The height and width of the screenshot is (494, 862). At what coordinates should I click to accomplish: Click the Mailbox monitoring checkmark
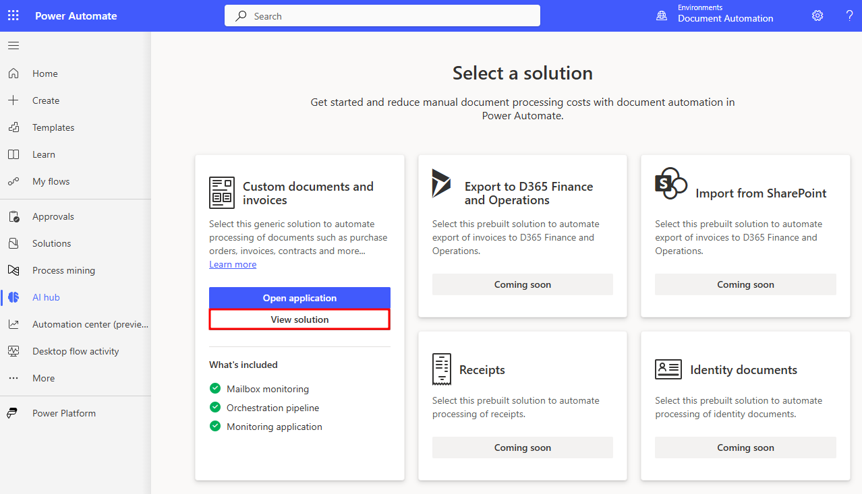(215, 388)
